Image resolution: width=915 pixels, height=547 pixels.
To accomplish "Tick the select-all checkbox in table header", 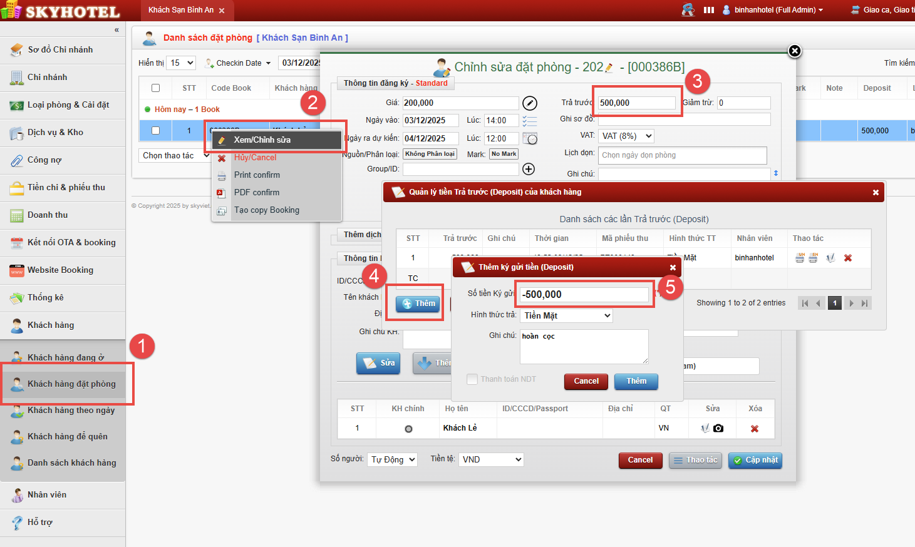I will 156,88.
